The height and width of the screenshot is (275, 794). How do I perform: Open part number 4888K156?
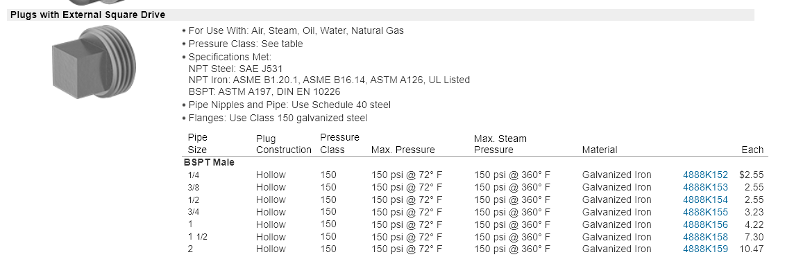(705, 224)
